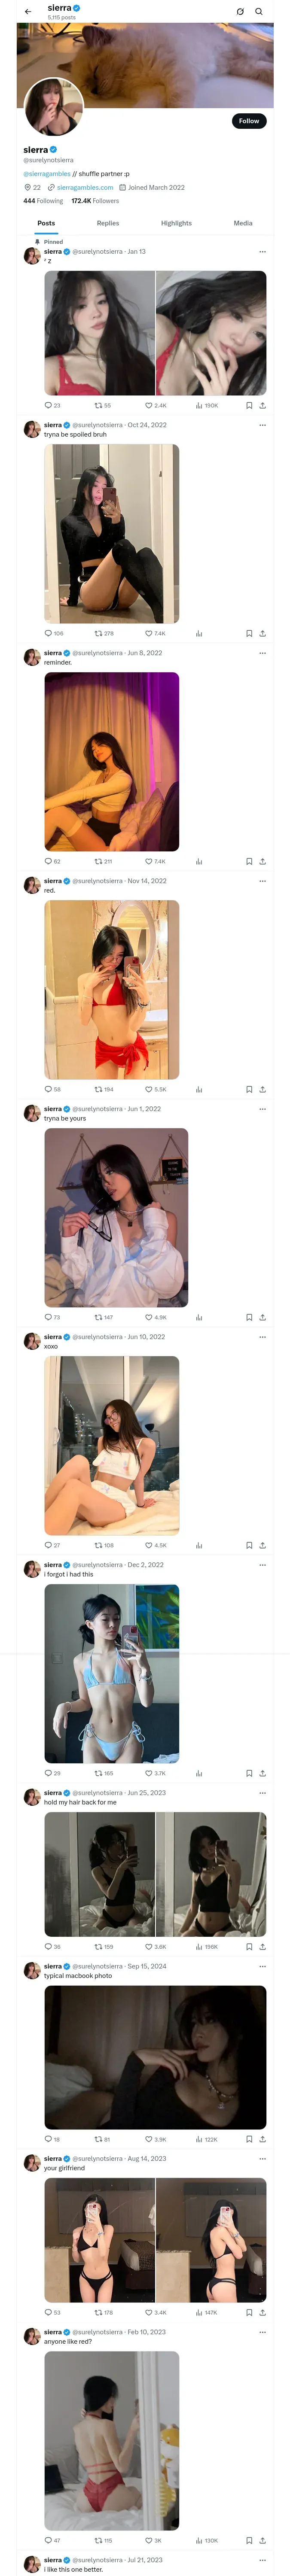290x2576 pixels.
Task: Repost the "tryna be spoiled bruh" post
Action: (x=98, y=633)
